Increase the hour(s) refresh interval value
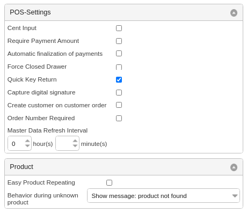The height and width of the screenshot is (213, 247). [x=27, y=141]
